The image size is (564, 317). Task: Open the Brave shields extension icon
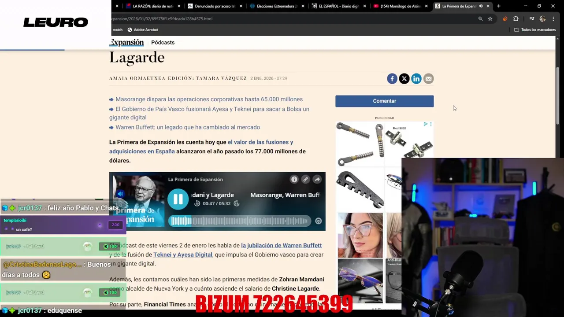click(x=505, y=19)
